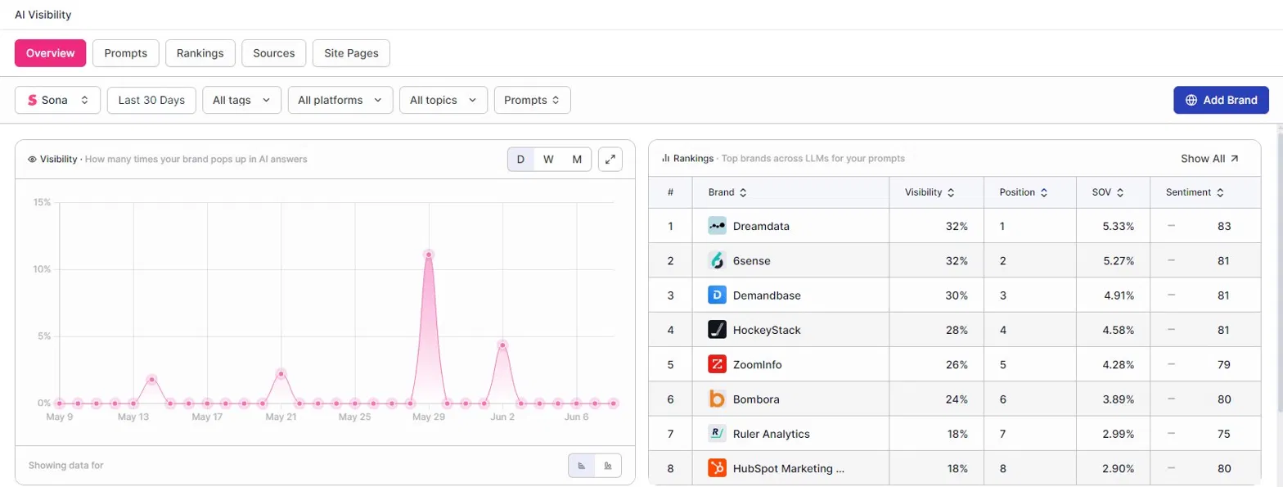Sort rankings by SOV column

pyautogui.click(x=1108, y=192)
